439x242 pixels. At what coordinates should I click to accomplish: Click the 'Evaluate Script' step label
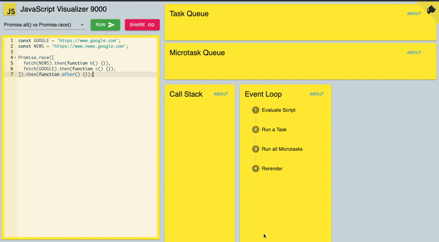278,110
